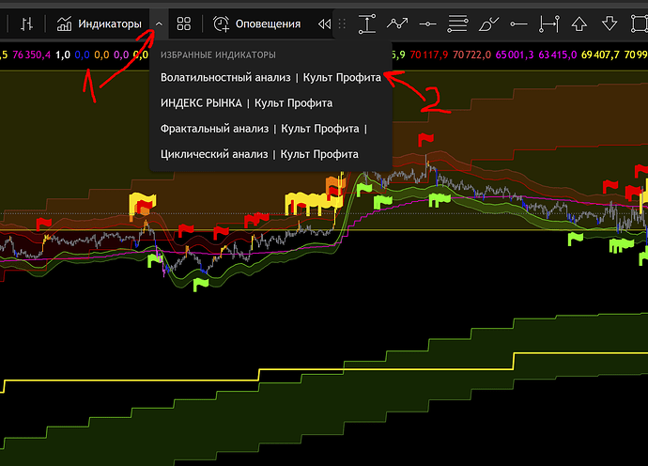Choose ИНДЕКС РЫНКА | Культ Профита indicator
The image size is (648, 466).
pos(246,102)
